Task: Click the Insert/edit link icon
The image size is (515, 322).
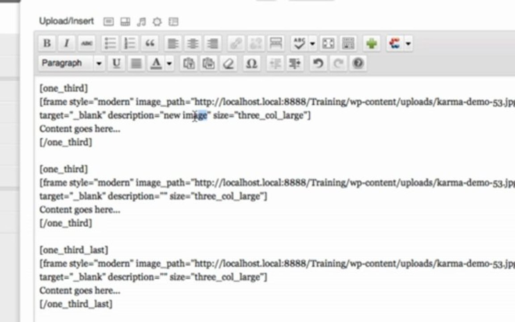Action: point(236,43)
